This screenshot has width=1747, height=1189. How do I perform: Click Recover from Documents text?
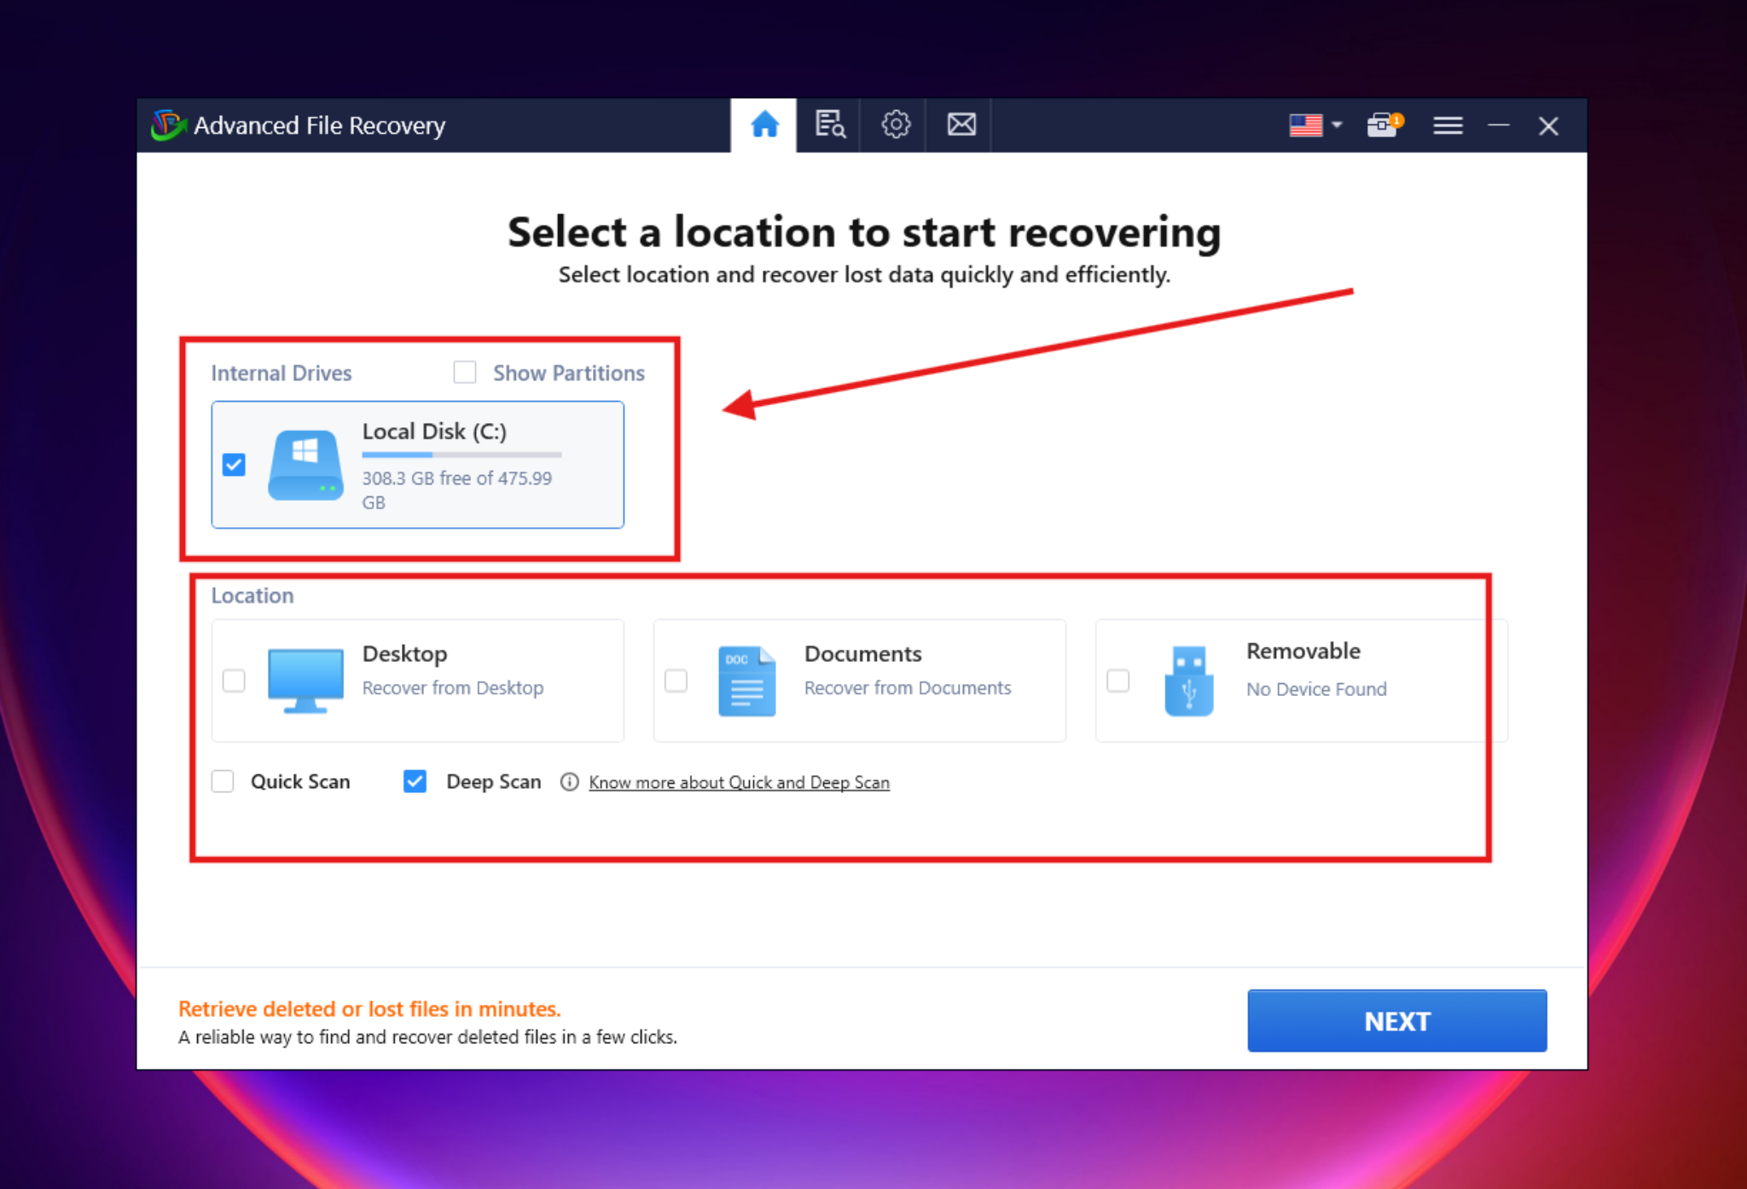tap(908, 687)
